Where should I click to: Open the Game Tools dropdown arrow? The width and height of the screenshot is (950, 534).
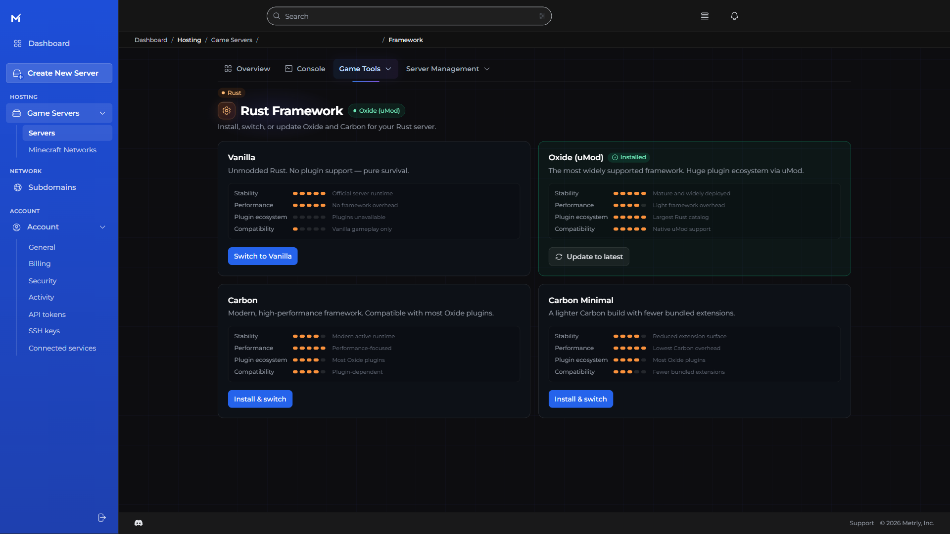388,69
